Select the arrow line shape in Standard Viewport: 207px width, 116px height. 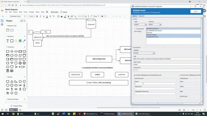24,41
